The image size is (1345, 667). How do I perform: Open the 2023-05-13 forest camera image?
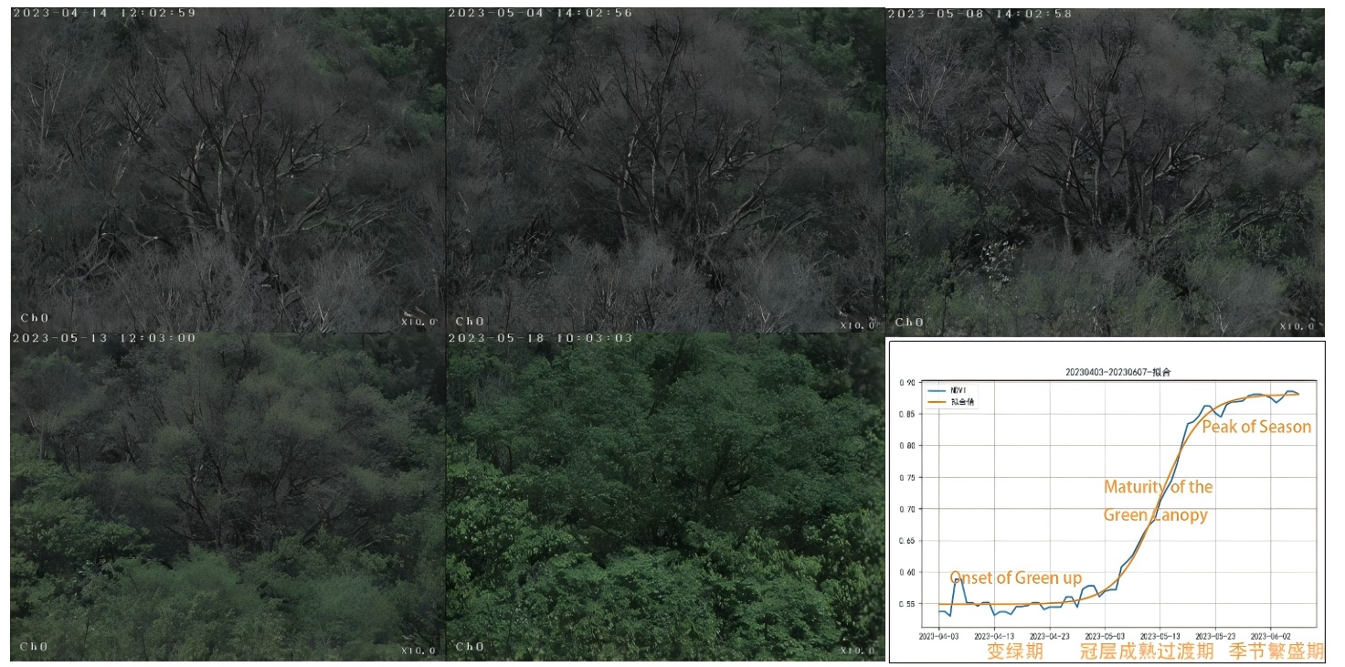coord(228,498)
